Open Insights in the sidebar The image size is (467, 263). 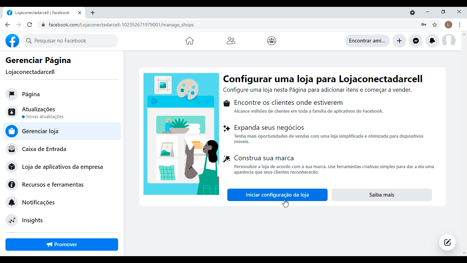point(62,220)
